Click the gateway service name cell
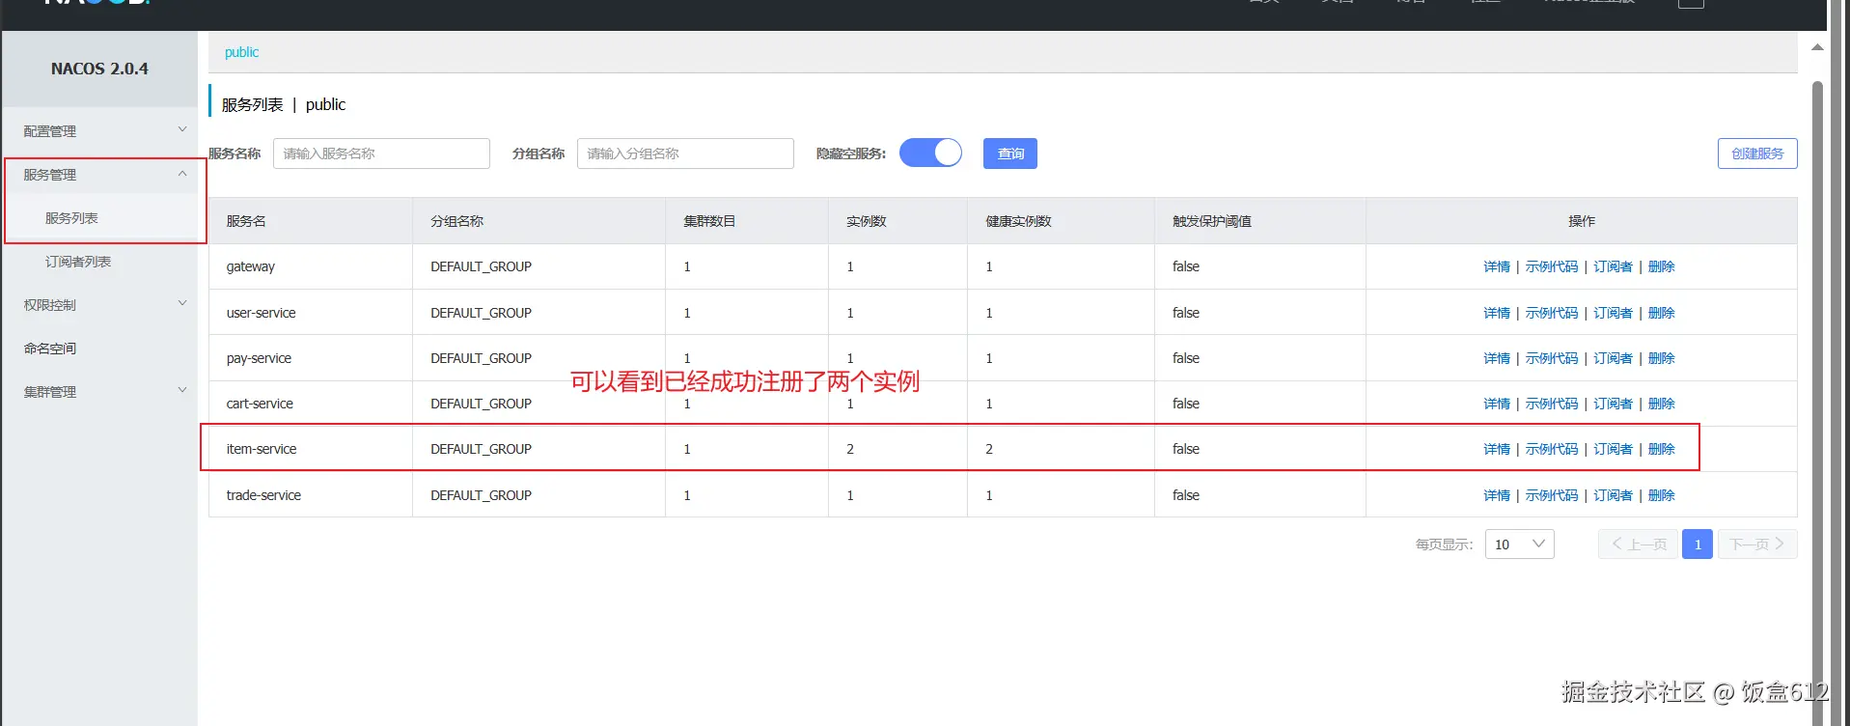Screen dimensions: 1850x726 [311, 266]
